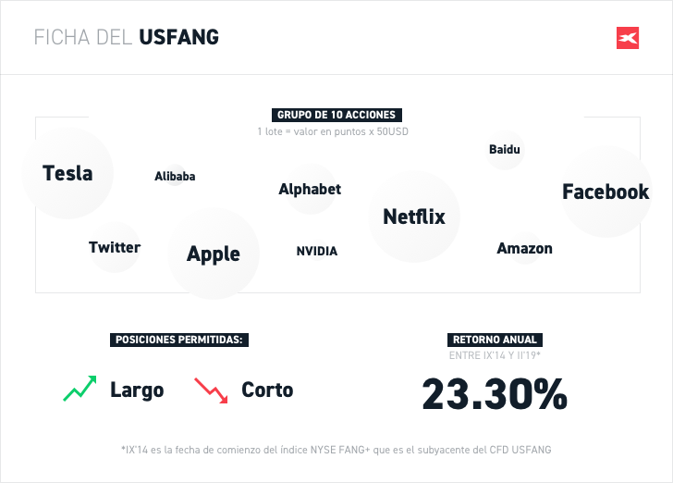Select the Facebook stock bubble
Screen dimensions: 673x483
[x=606, y=192]
